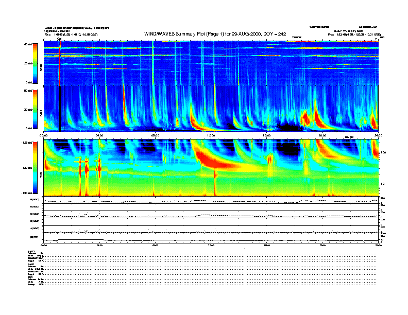Click the 04:00 tick label under bottom line plots
Screen dimensions: 408x315
pos(99,245)
